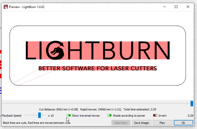This screenshot has width=197, height=129.
Task: Click the Save Image button
Action: [141, 123]
